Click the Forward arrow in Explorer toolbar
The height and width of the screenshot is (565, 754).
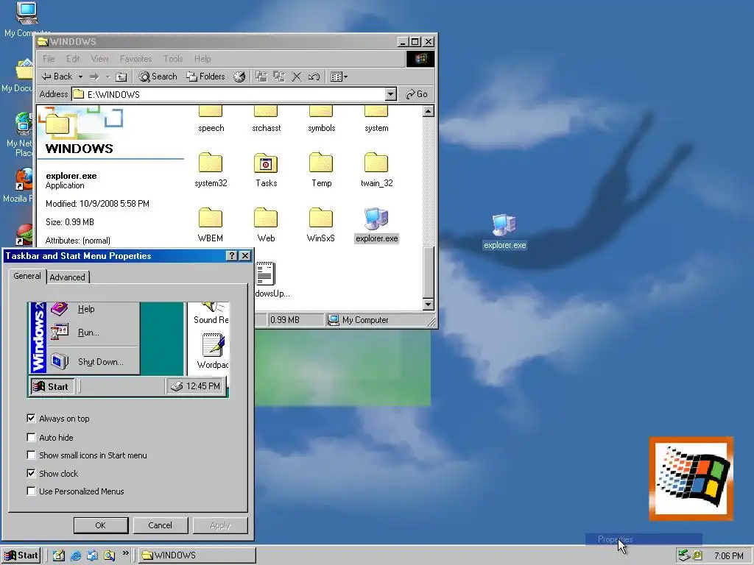[x=94, y=77]
